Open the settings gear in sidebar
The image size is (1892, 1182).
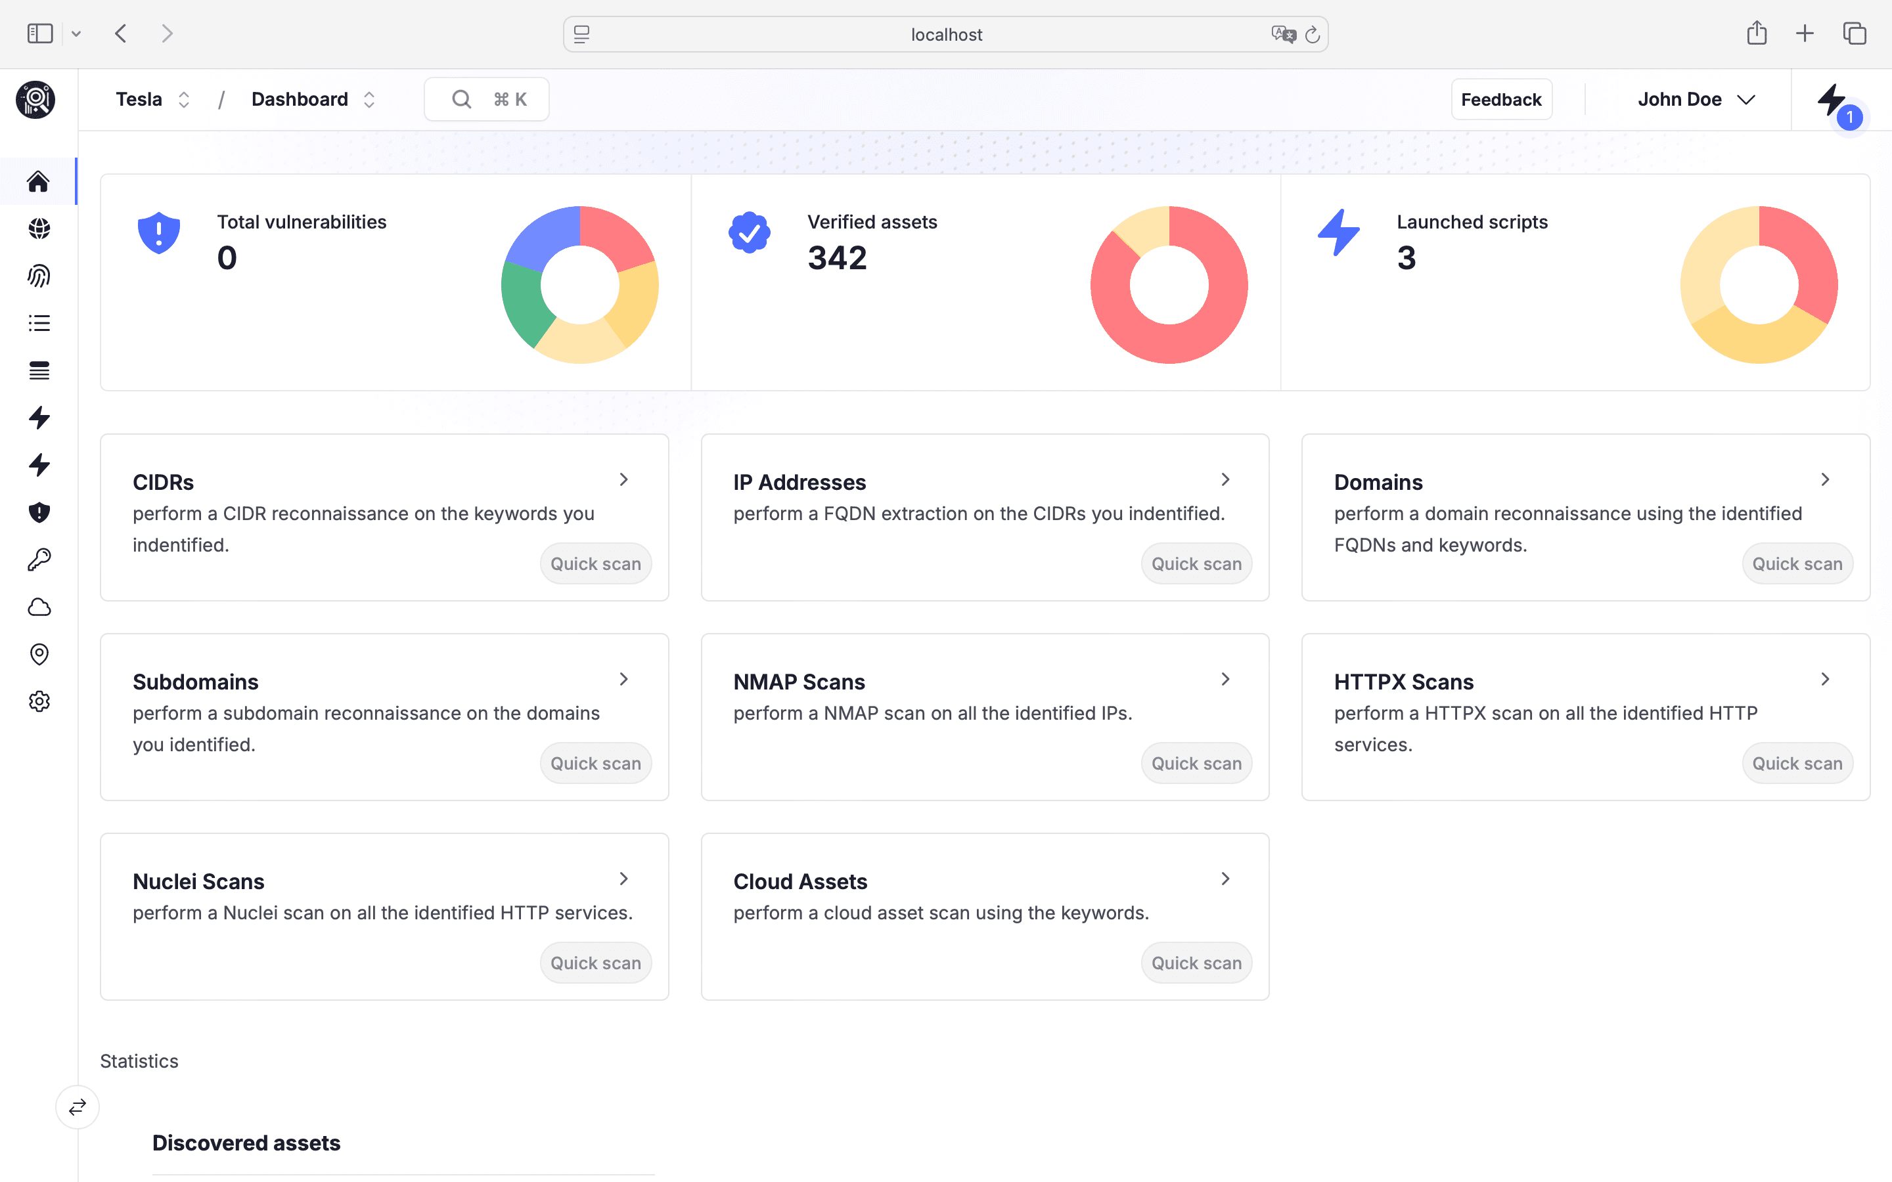tap(38, 701)
